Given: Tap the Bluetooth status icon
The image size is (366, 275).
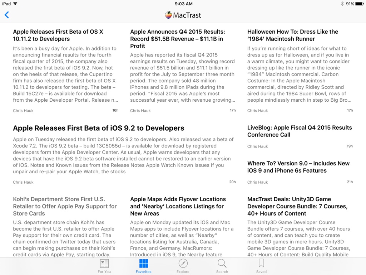Looking at the screenshot, I should [342, 4].
